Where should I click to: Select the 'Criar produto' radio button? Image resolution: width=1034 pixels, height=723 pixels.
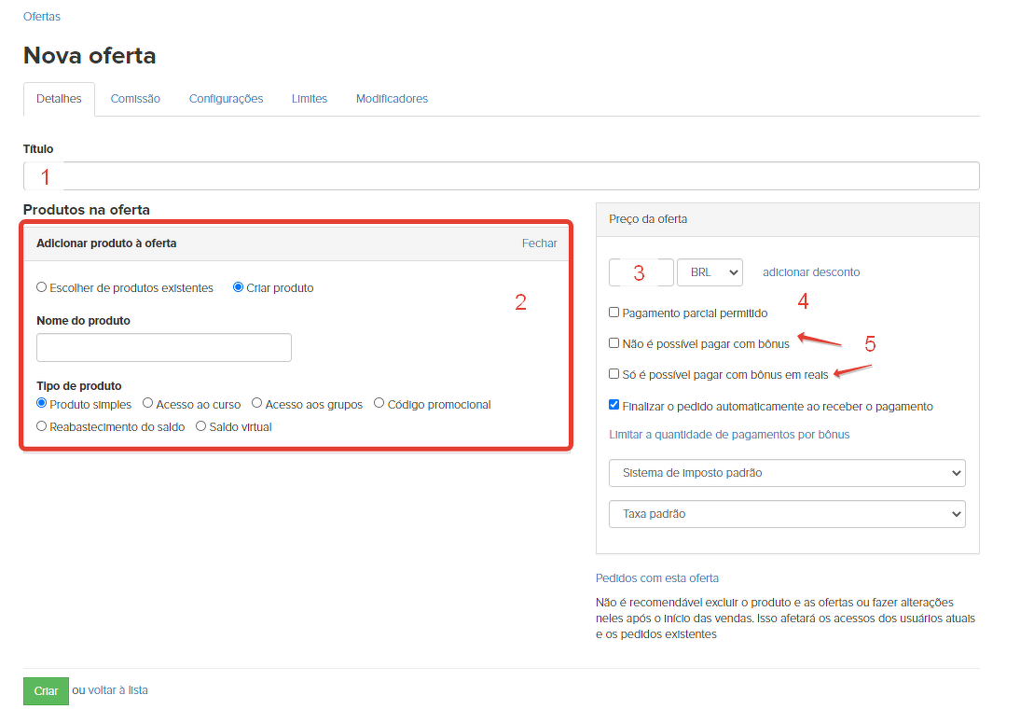click(x=239, y=287)
